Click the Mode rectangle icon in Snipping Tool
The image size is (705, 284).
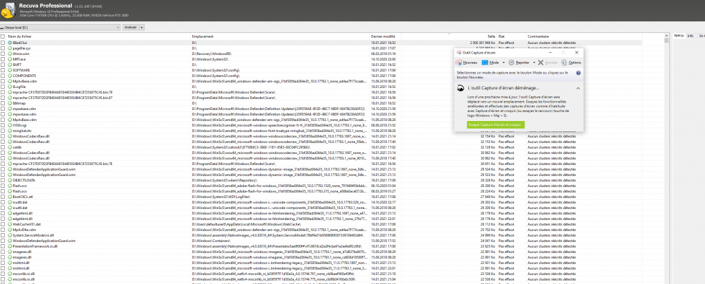tap(485, 63)
